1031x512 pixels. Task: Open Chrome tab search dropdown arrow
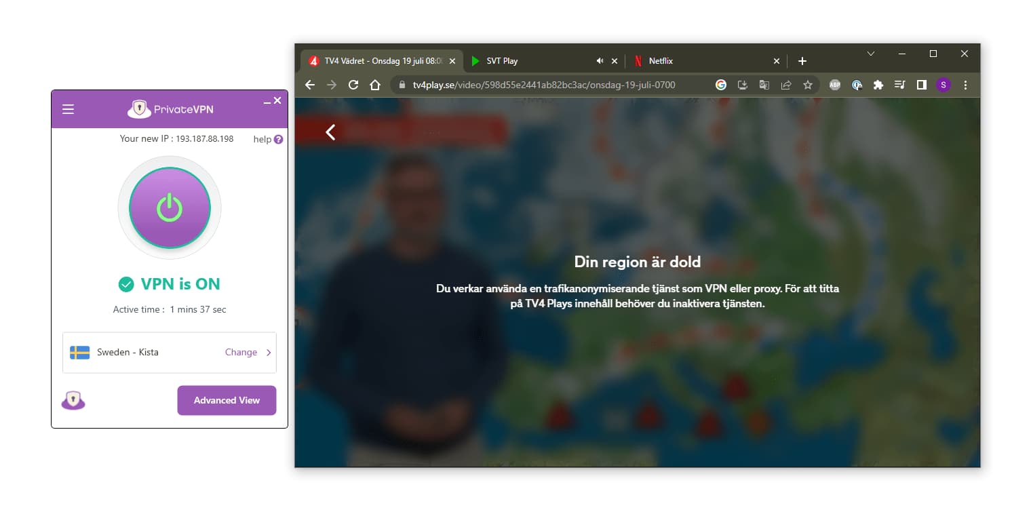[871, 54]
